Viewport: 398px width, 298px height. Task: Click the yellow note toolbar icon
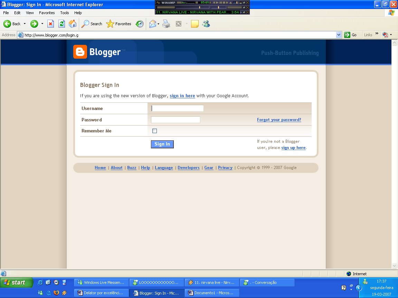[195, 24]
